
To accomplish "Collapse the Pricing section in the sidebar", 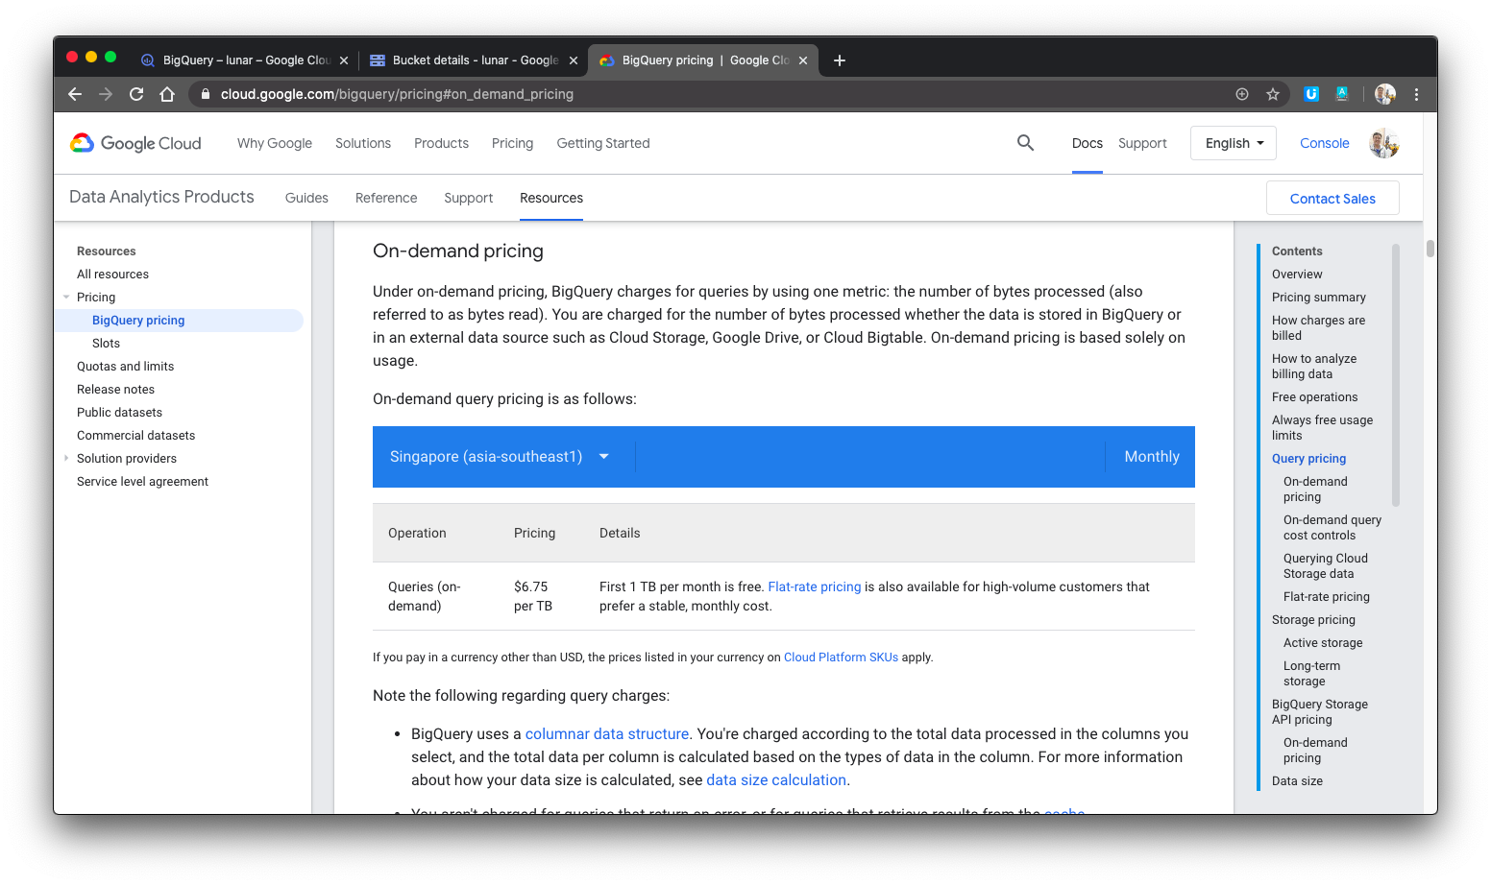I will (66, 297).
